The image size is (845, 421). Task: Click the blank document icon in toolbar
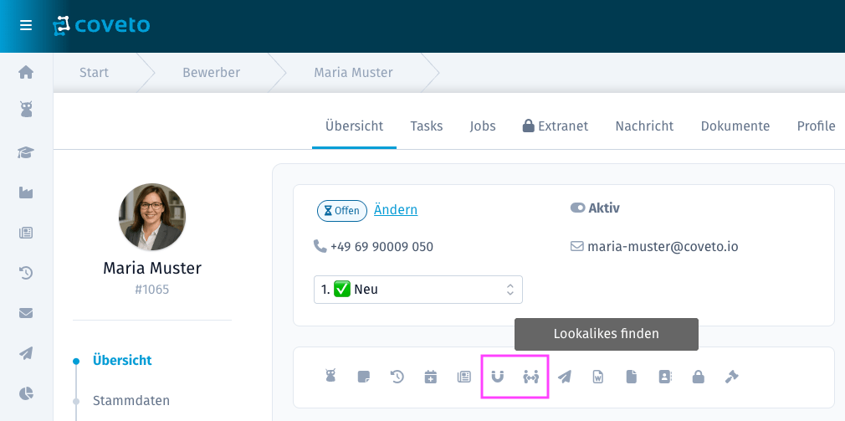(631, 377)
